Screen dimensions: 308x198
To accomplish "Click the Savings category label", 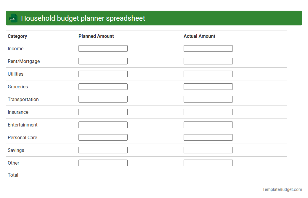I will coord(16,150).
